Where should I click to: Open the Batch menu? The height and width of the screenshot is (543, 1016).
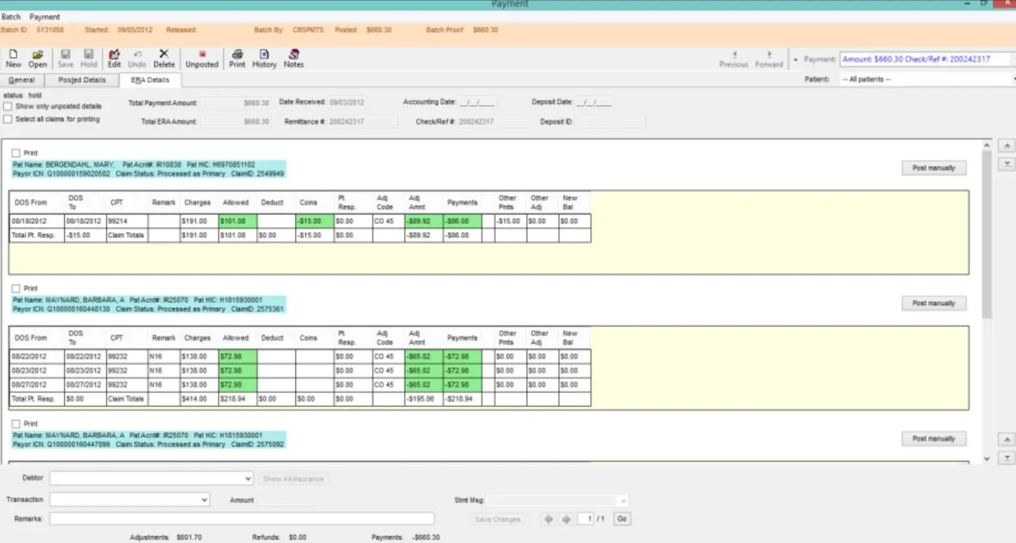click(x=11, y=17)
